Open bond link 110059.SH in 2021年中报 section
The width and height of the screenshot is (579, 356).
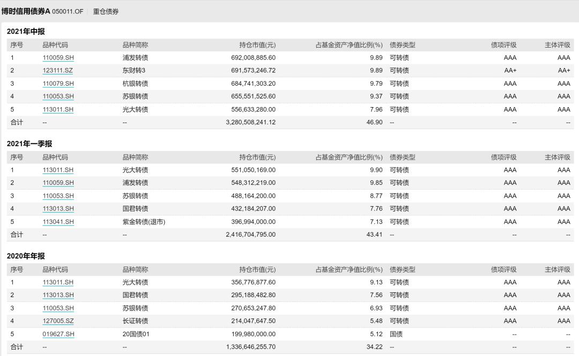click(57, 57)
